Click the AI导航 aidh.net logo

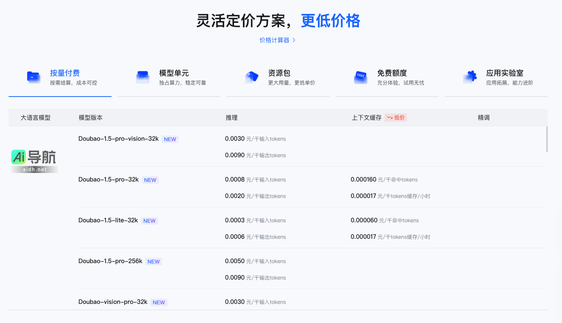pyautogui.click(x=34, y=161)
